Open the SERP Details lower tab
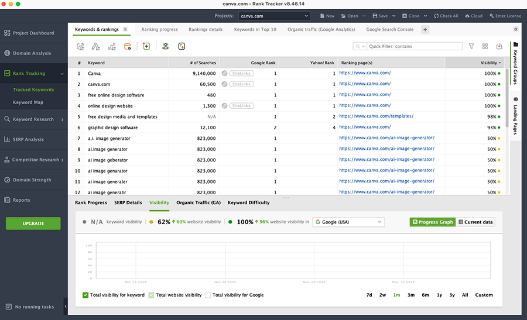This screenshot has height=320, width=527. (128, 202)
